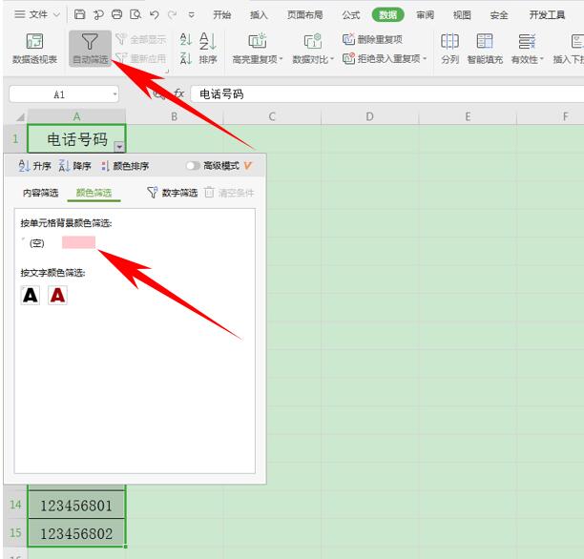The width and height of the screenshot is (584, 559).
Task: Click the print icon in quick toolbar
Action: click(x=117, y=15)
